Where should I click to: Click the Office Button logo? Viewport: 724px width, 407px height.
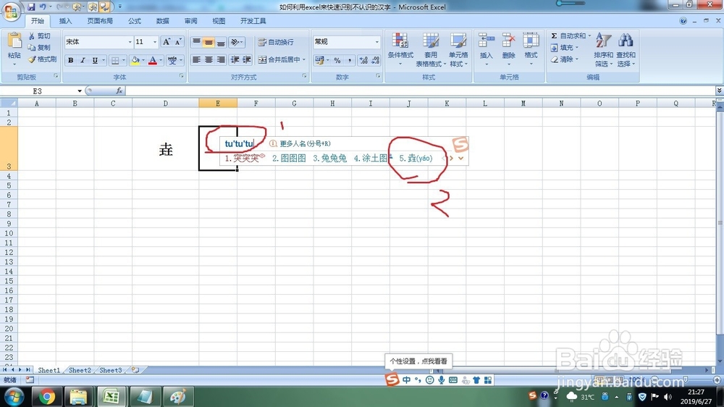tap(11, 11)
